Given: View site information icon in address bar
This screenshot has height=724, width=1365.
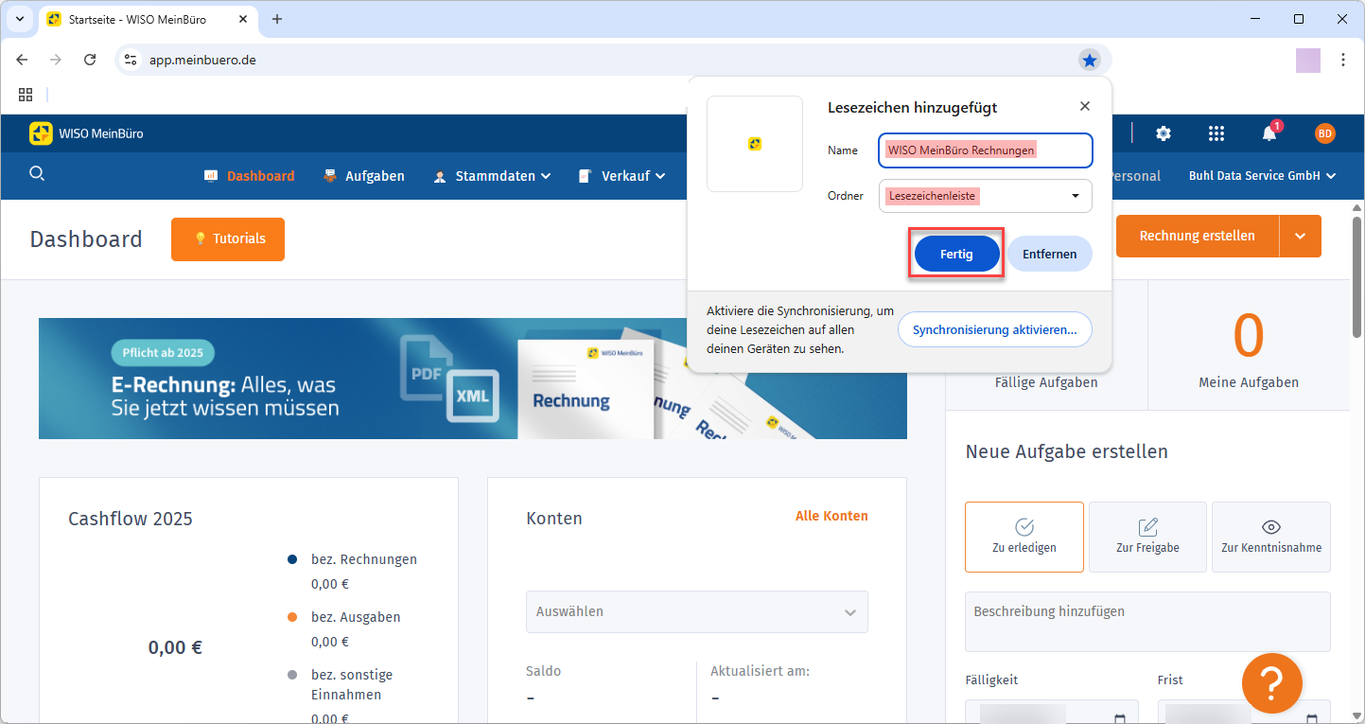Looking at the screenshot, I should (x=131, y=60).
